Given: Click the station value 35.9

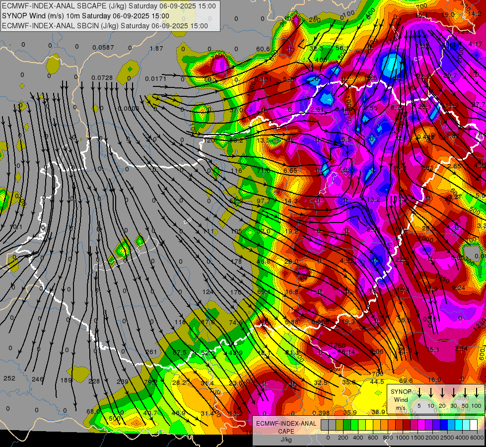Looking at the screenshot, I should click(350, 412).
